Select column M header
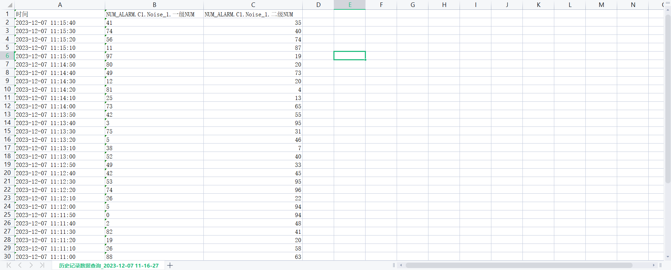 (601, 5)
